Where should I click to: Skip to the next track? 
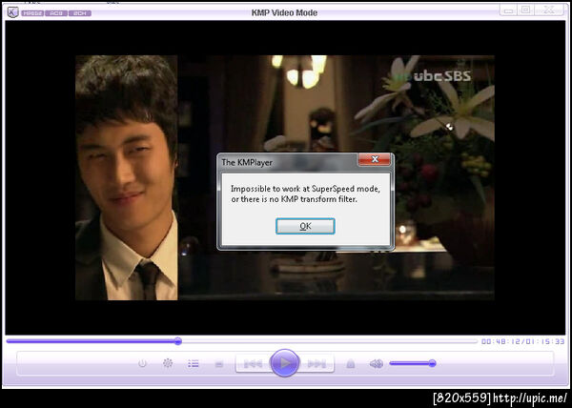point(317,363)
